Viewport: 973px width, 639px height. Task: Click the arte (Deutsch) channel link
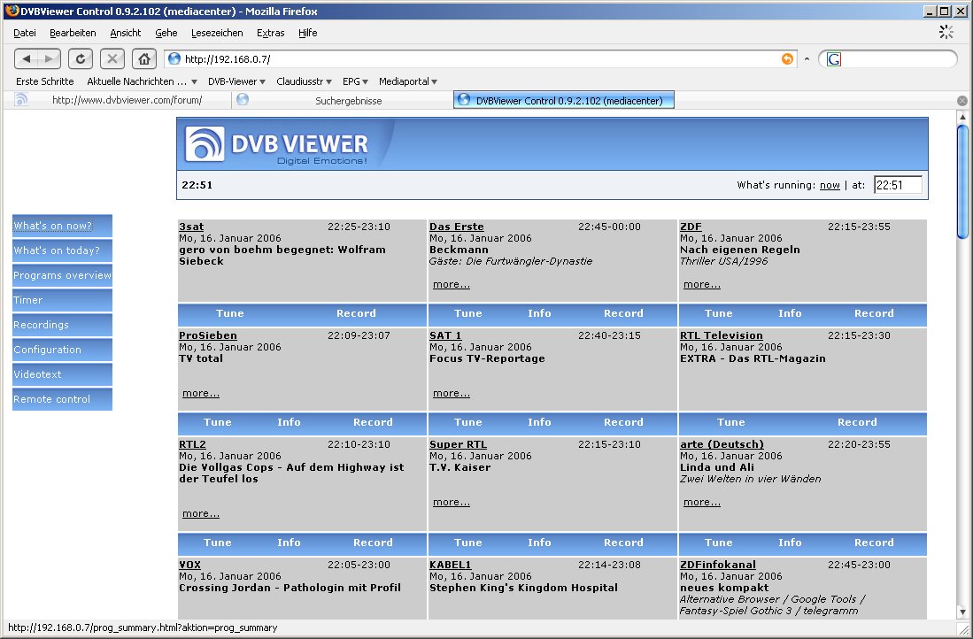(x=722, y=444)
